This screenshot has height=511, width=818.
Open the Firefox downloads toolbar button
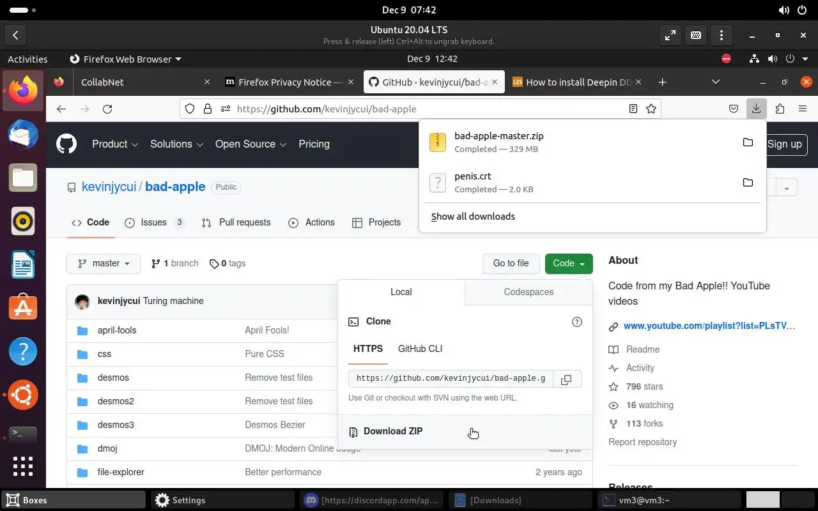click(x=756, y=109)
